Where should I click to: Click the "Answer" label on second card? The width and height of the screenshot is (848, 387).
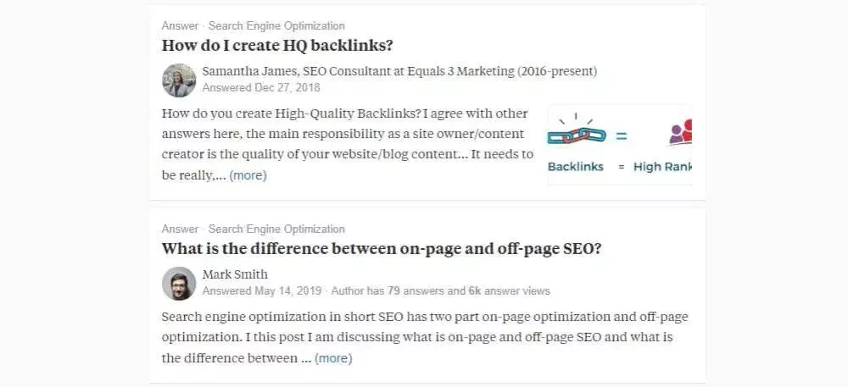(x=180, y=229)
